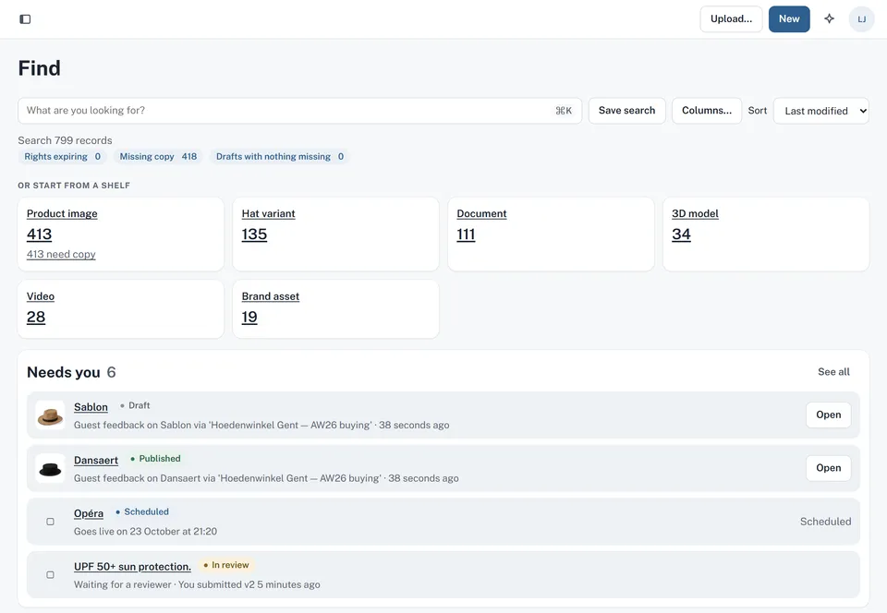
Task: Toggle the sidebar panel icon
Action: (25, 19)
